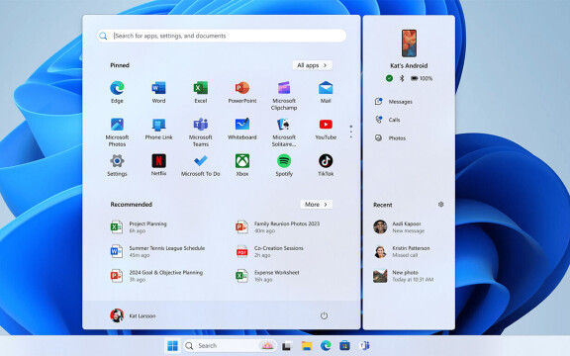This screenshot has width=570, height=356.
Task: Open Summer Tennis League Schedule document
Action: [157, 251]
